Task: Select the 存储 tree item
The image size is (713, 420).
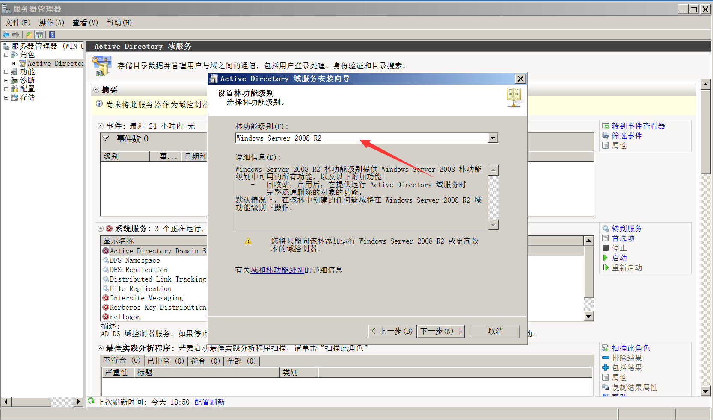Action: pos(27,97)
